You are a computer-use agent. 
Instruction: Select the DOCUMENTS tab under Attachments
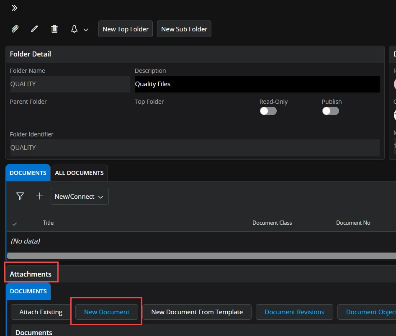[28, 291]
